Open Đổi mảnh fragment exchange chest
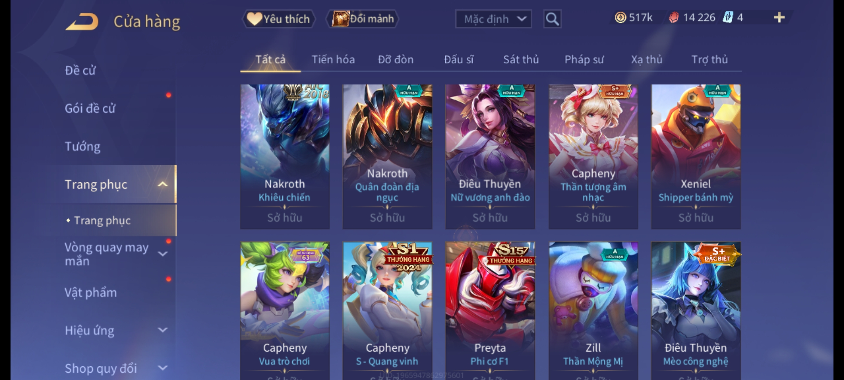 [363, 19]
